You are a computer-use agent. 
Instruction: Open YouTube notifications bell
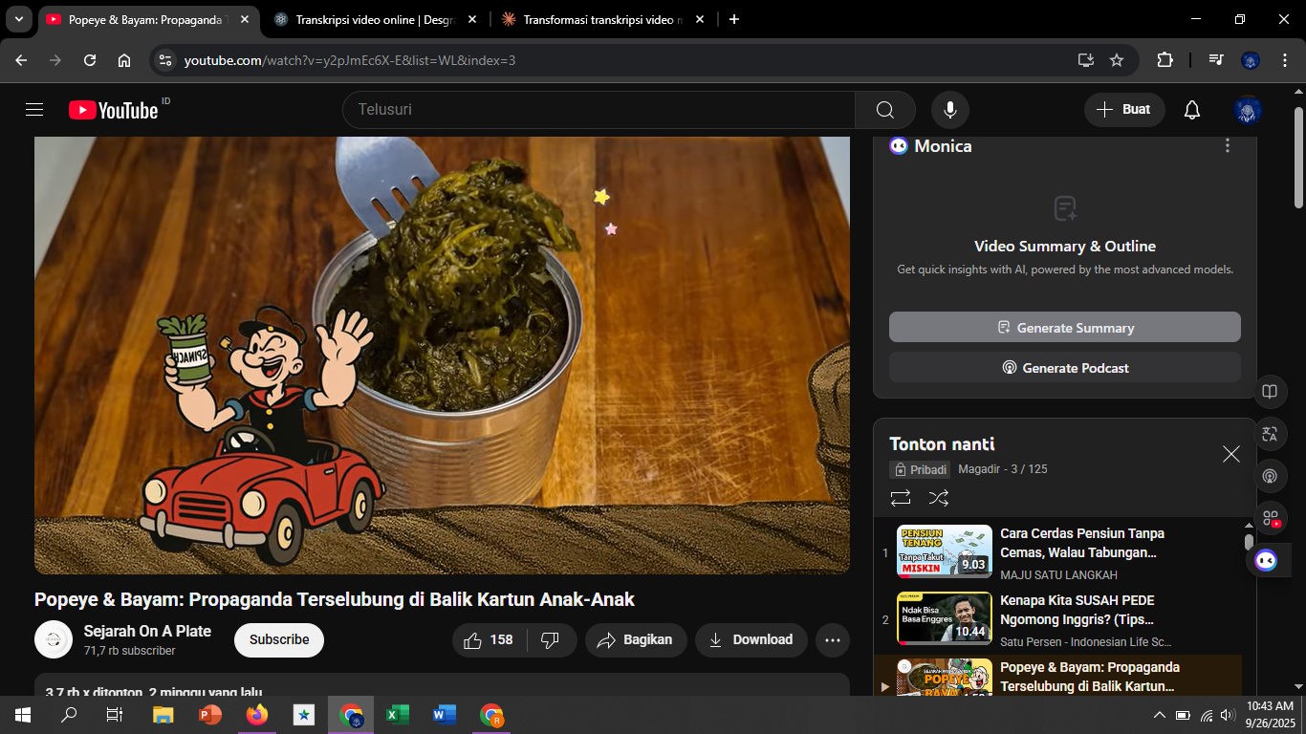pos(1192,110)
